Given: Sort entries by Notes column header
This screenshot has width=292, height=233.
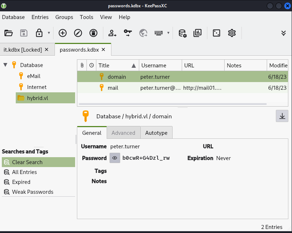Looking at the screenshot, I should (245, 65).
